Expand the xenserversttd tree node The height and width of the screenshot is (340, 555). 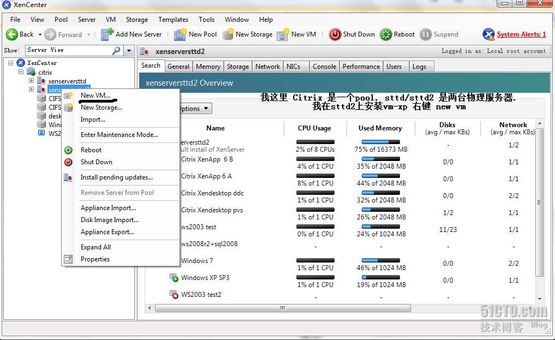(x=31, y=81)
